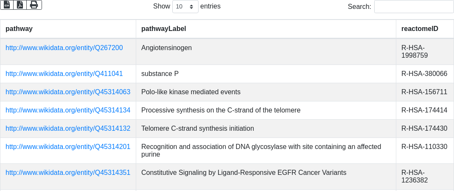
Task: Open the entries count dropdown
Action: click(185, 6)
